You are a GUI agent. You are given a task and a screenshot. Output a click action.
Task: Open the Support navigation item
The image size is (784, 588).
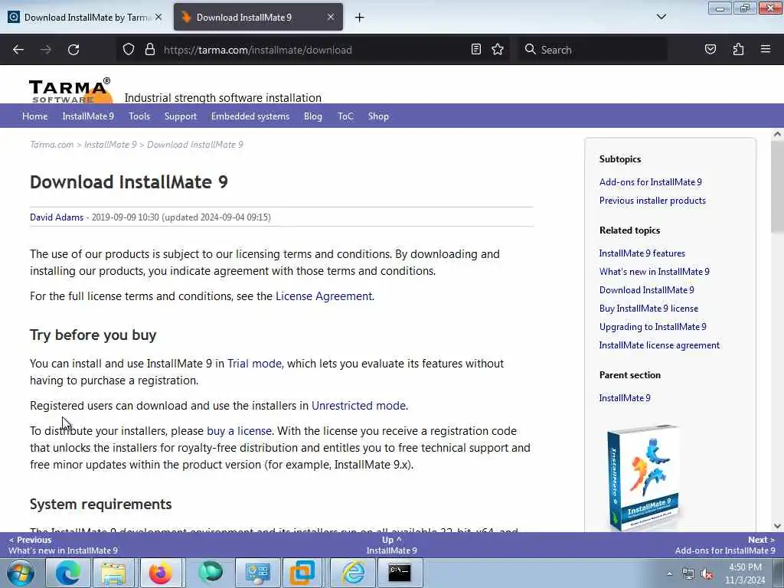pos(181,116)
